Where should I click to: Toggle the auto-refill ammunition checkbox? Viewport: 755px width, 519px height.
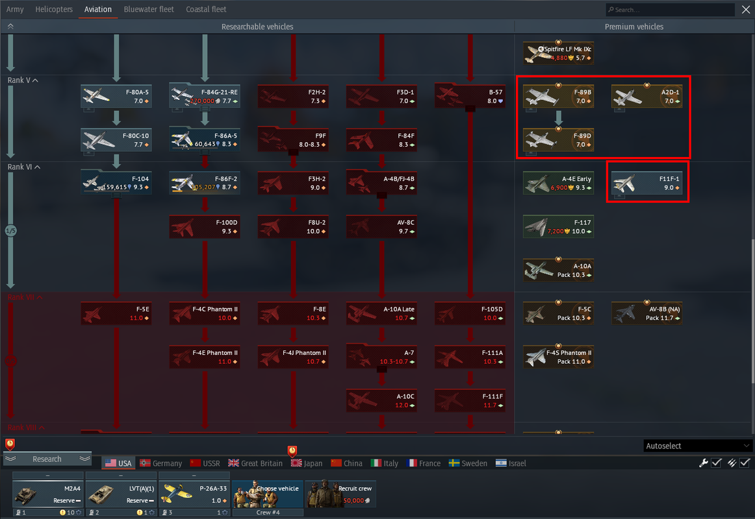745,463
